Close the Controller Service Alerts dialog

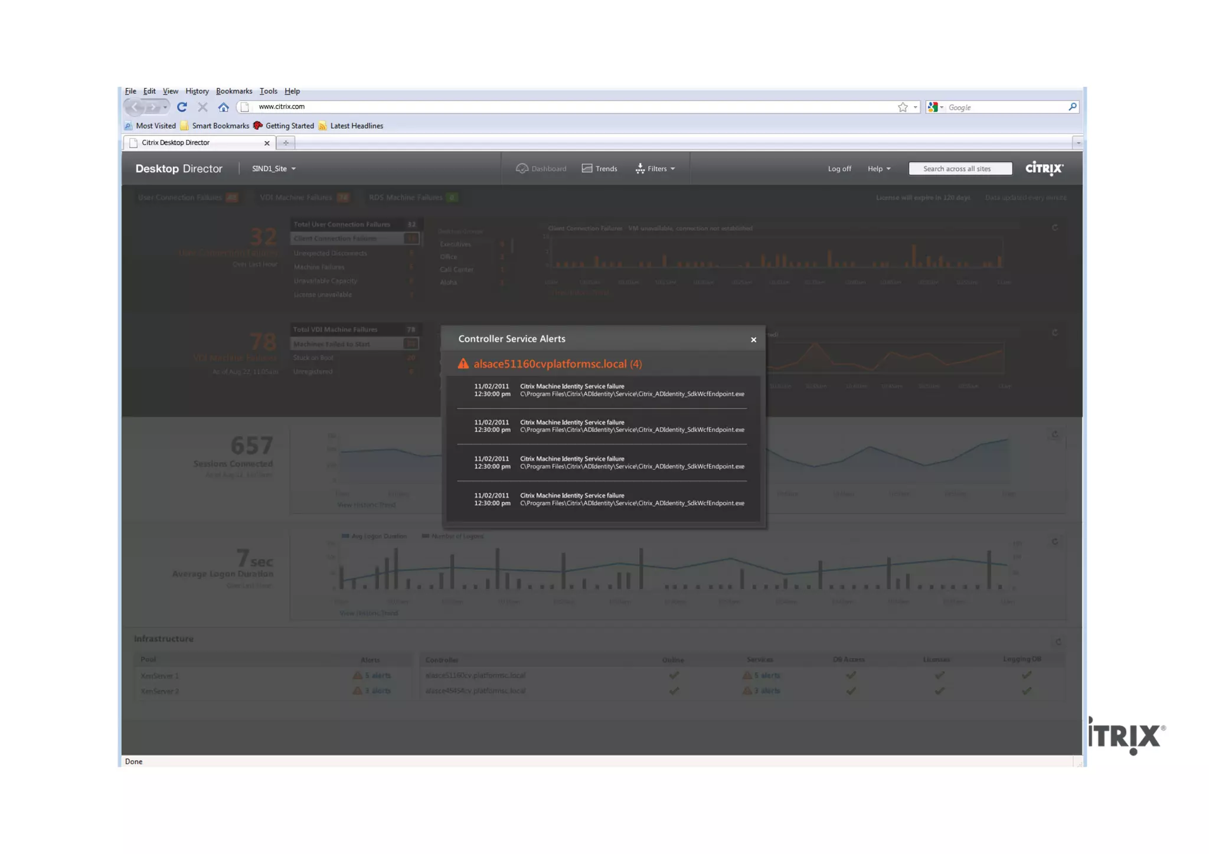point(753,339)
